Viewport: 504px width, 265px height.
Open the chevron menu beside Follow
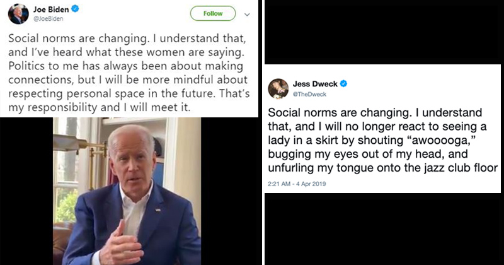247,15
